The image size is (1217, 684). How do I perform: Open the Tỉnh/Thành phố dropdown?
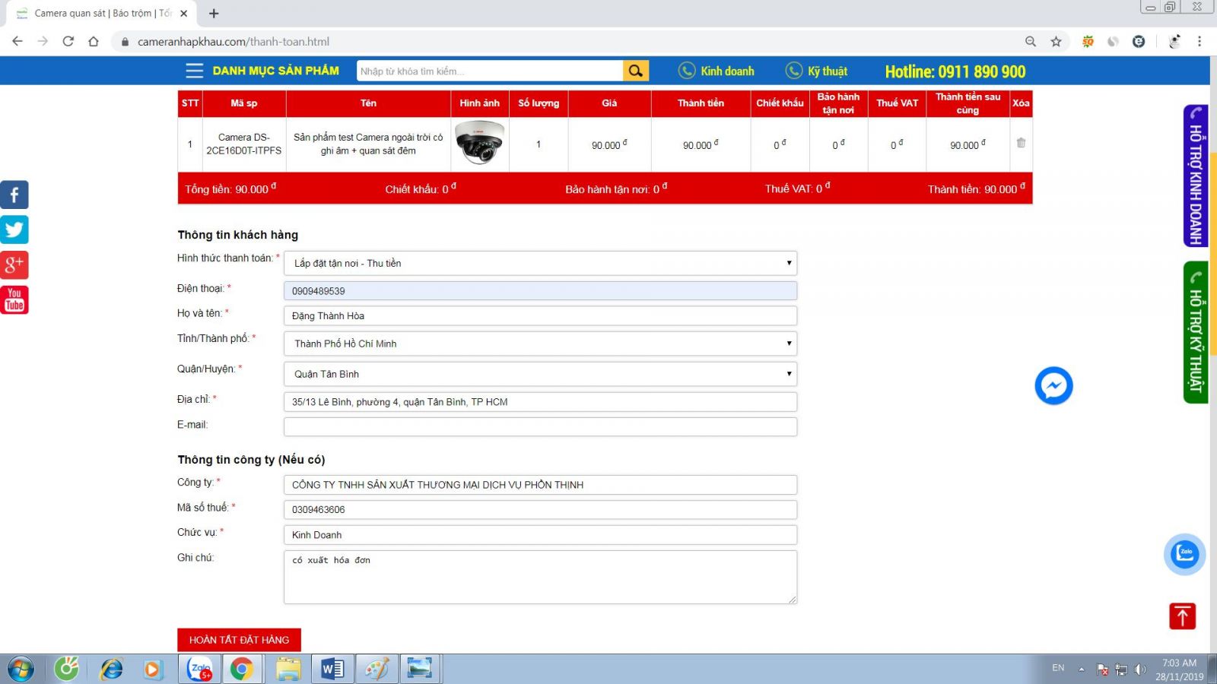pos(540,344)
